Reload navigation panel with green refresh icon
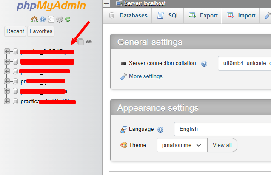Screen dimensions: 271x175 coord(68,20)
